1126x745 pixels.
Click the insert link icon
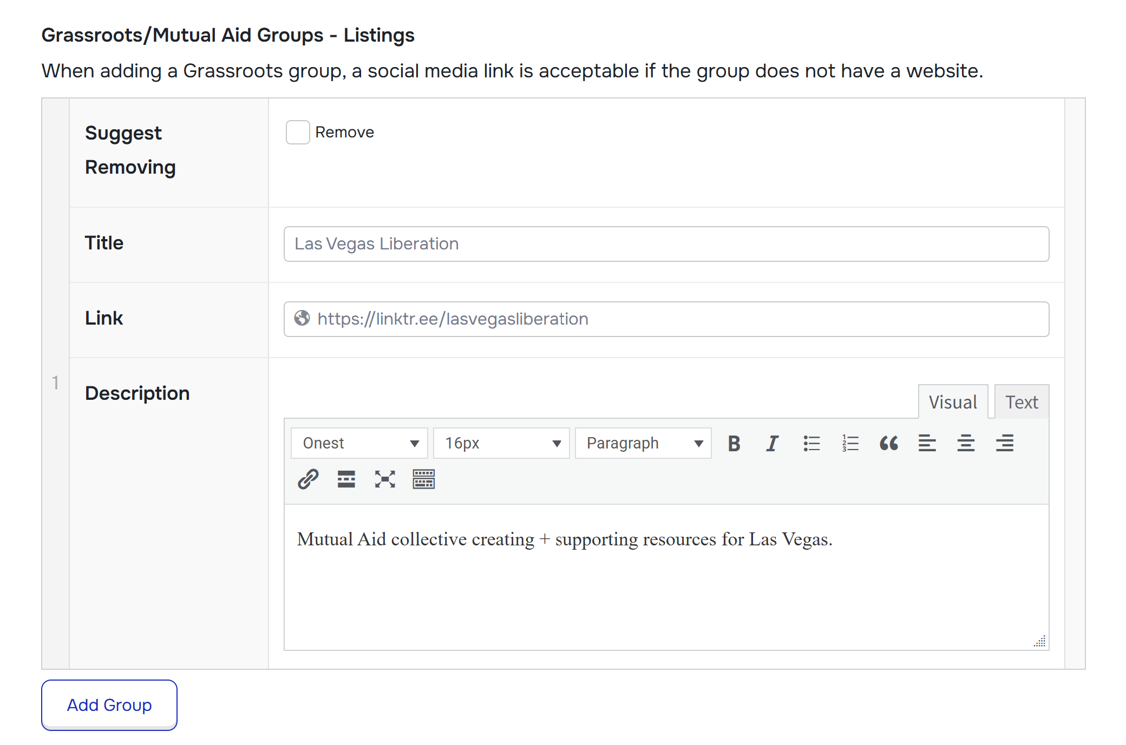[x=308, y=479]
